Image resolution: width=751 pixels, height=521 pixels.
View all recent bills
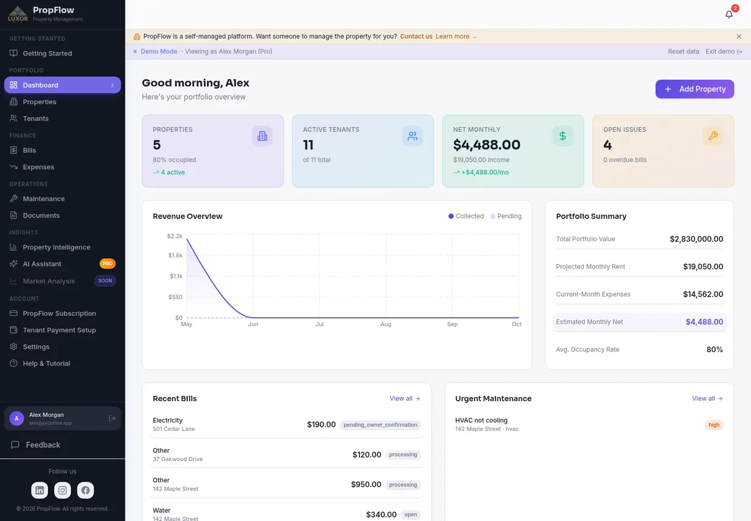405,398
